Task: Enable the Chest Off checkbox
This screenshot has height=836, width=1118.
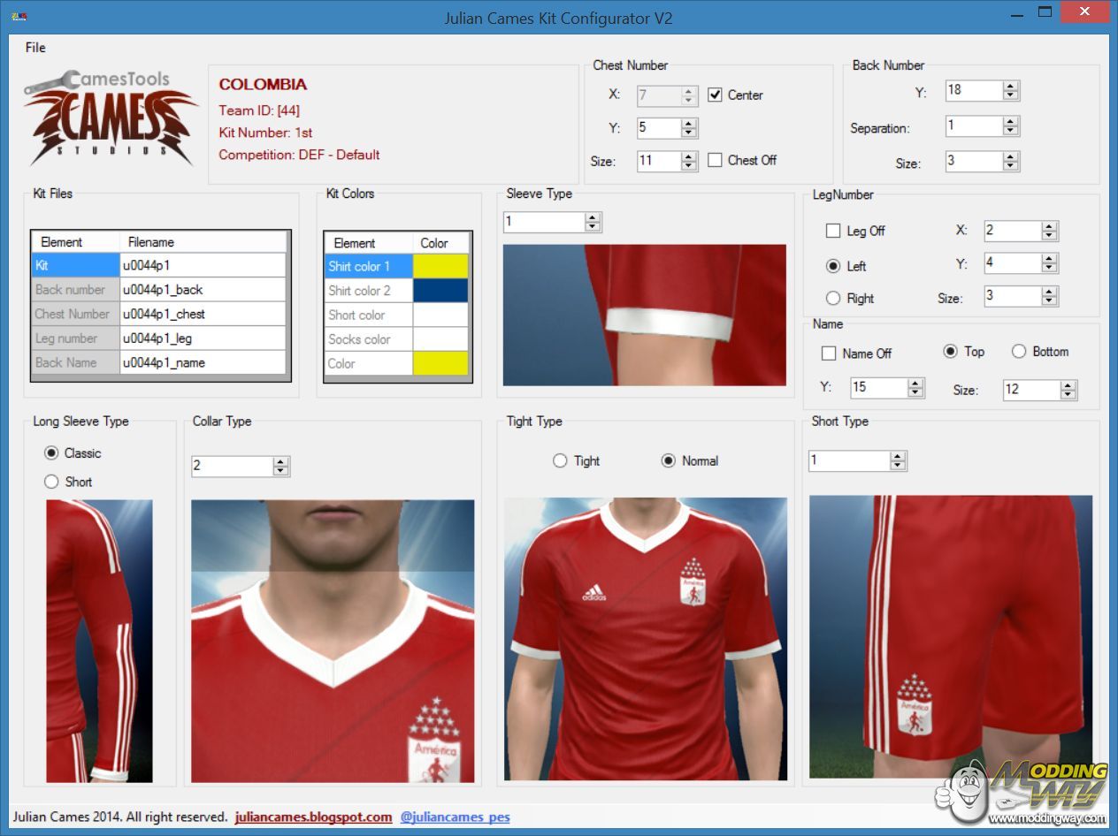Action: point(716,161)
